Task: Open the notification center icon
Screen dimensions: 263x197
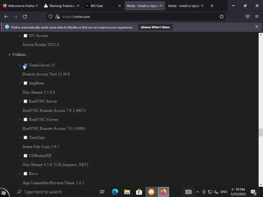Action: tap(253, 192)
